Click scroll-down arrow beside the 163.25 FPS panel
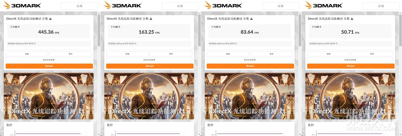Screen dimensions: 402x136 pyautogui.click(x=200, y=134)
